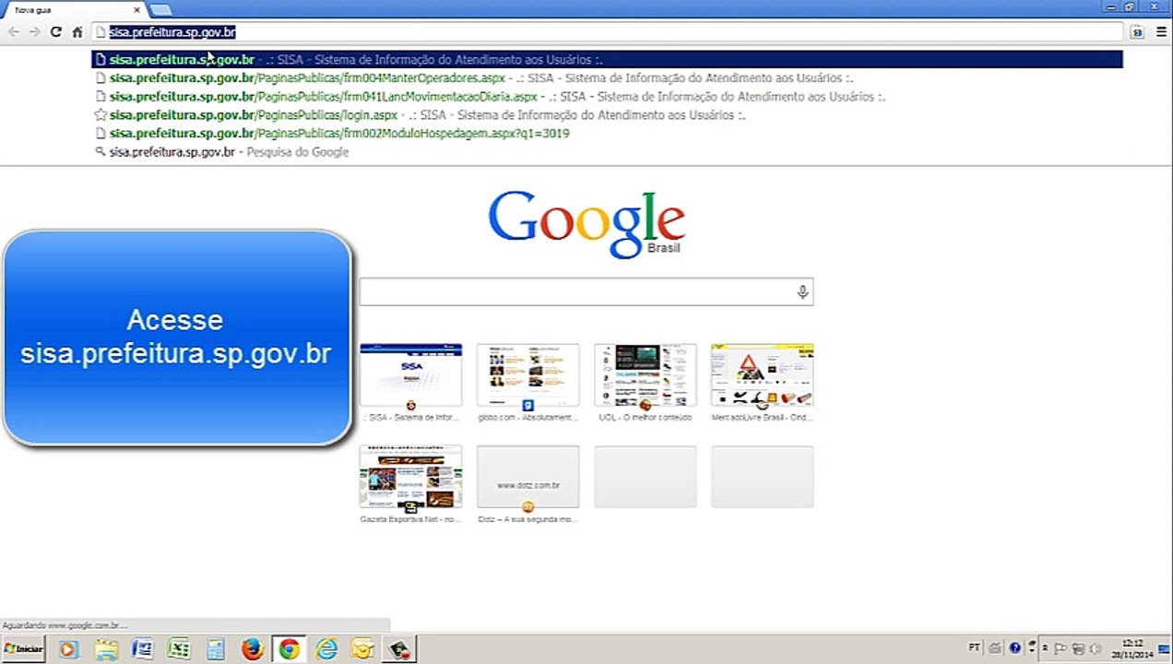Open the Calculator taskbar icon

216,649
